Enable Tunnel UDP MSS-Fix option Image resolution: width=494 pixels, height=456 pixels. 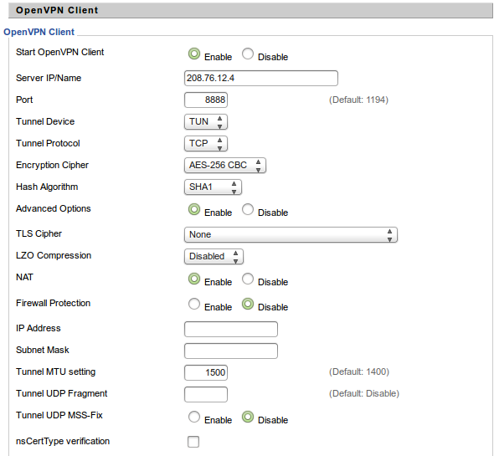point(194,417)
